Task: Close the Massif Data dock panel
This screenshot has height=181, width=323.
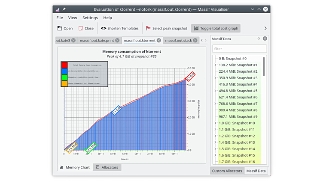Action: click(265, 39)
